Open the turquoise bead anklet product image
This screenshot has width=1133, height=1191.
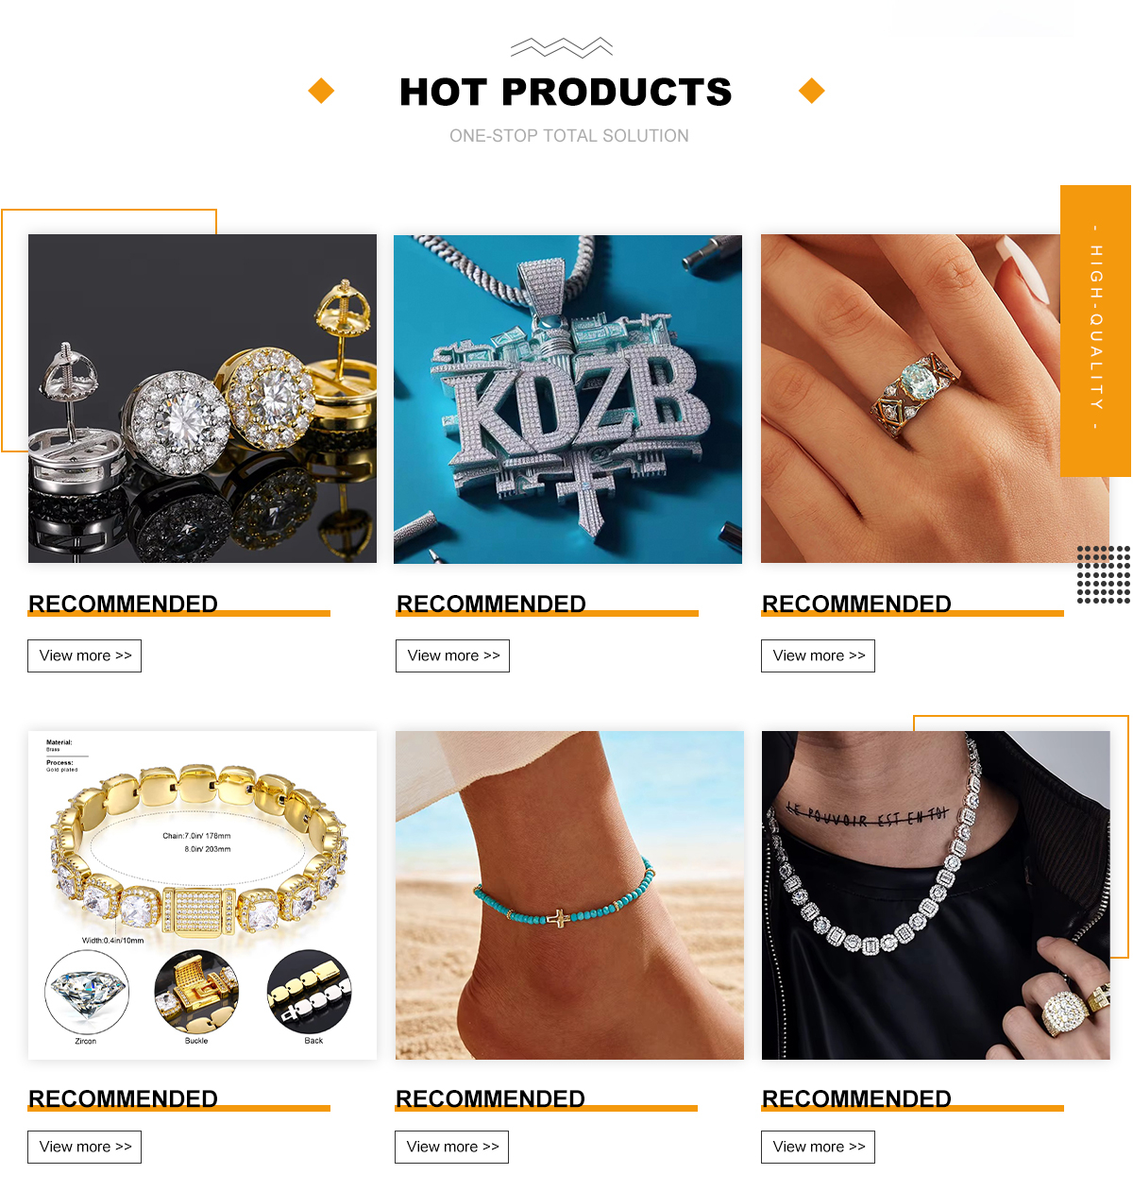click(x=569, y=894)
